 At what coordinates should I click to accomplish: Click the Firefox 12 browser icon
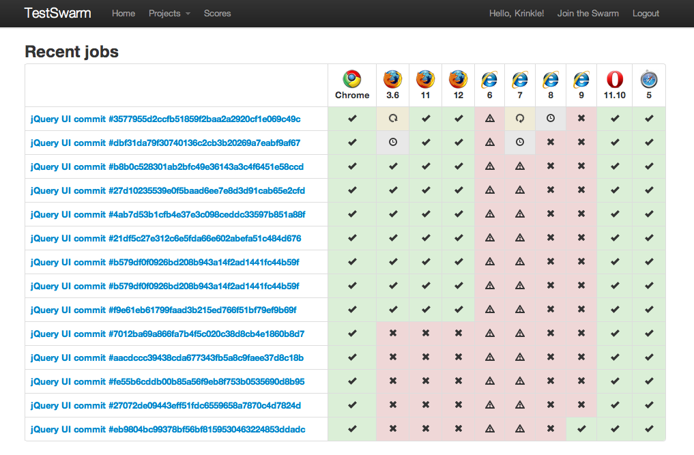pos(458,79)
